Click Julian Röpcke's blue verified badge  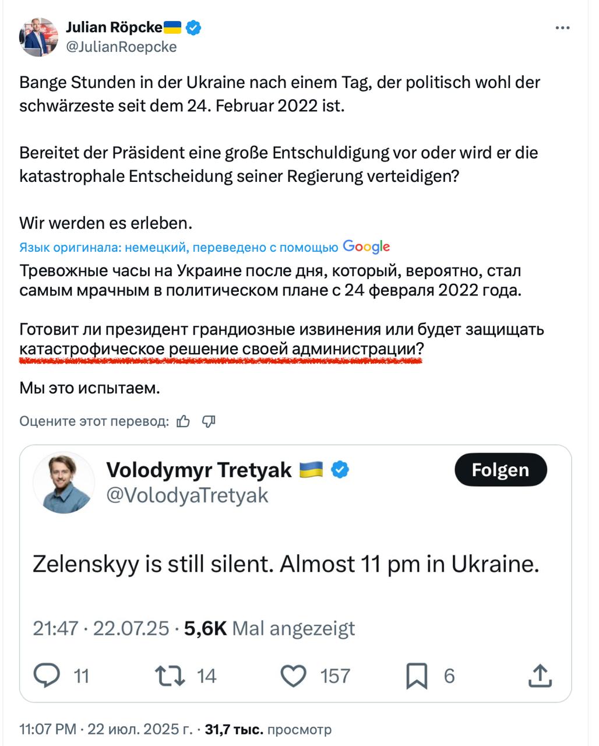point(193,27)
